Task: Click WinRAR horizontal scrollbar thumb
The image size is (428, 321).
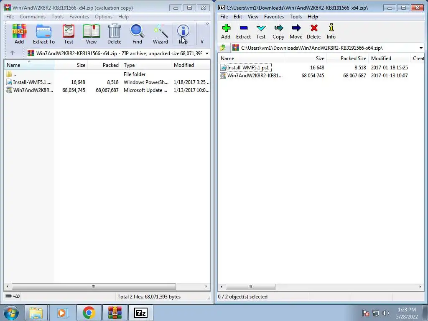Action: [x=94, y=287]
